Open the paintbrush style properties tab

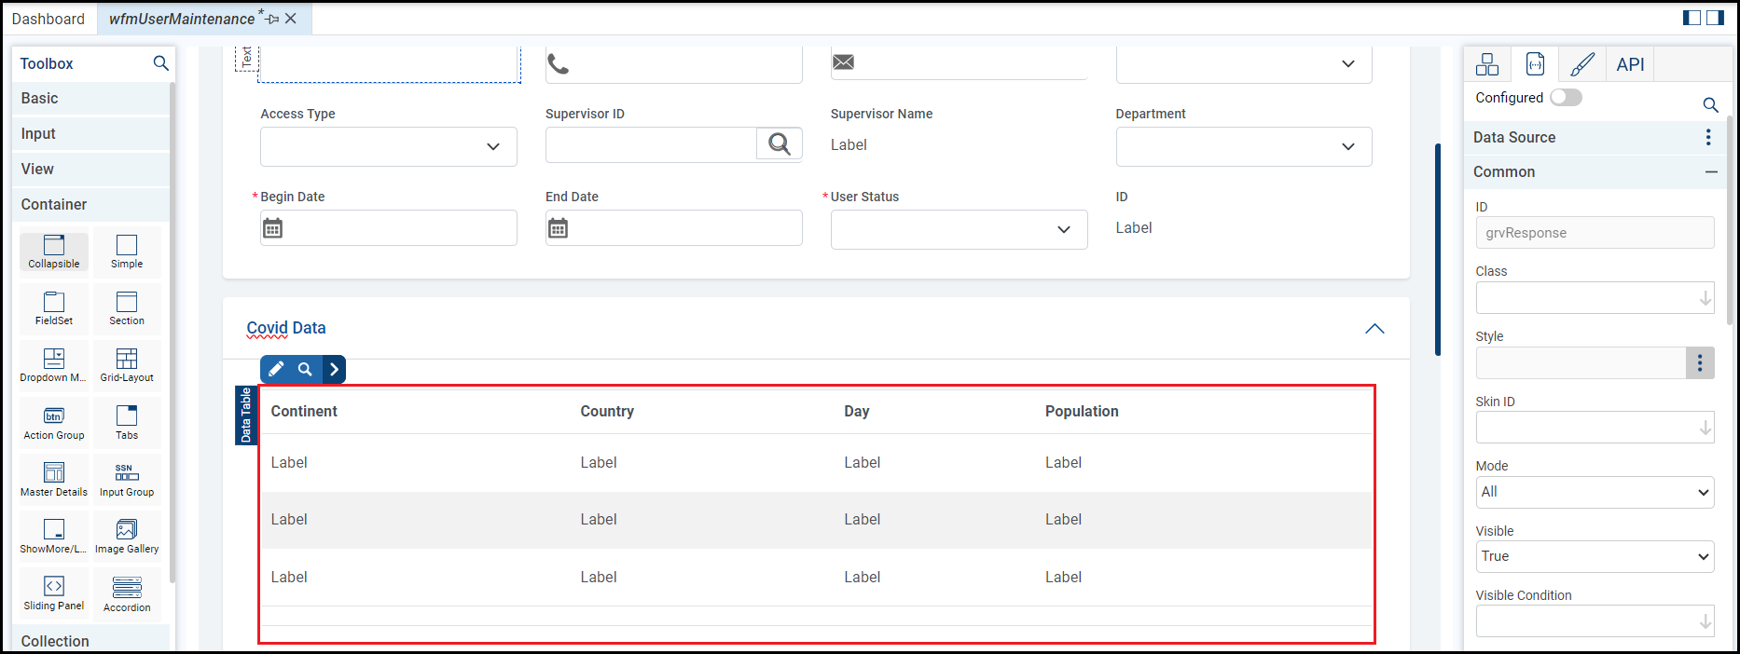[x=1582, y=64]
